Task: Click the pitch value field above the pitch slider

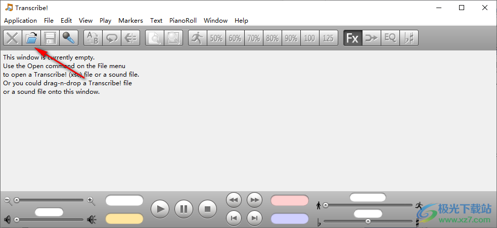Action: pos(368,213)
